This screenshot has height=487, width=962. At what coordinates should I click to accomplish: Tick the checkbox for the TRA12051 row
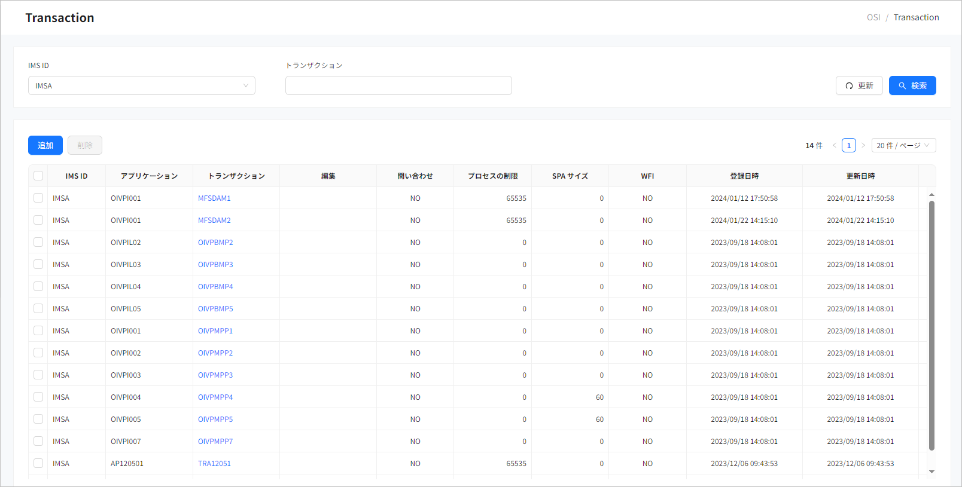pyautogui.click(x=38, y=463)
